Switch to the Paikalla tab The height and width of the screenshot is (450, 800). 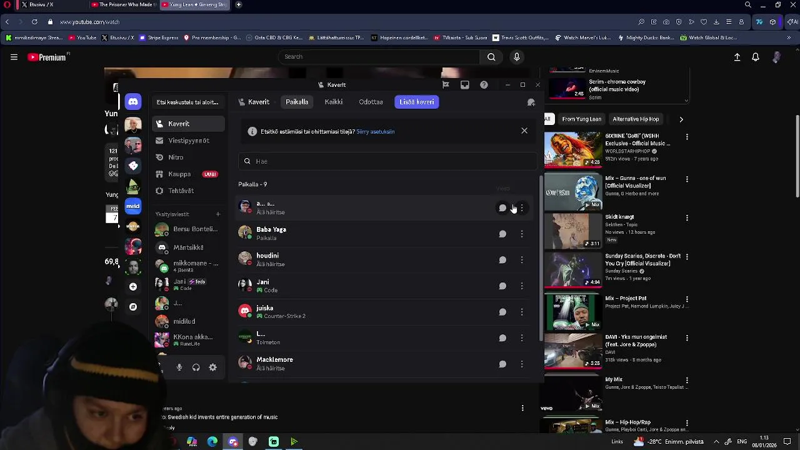tap(297, 102)
